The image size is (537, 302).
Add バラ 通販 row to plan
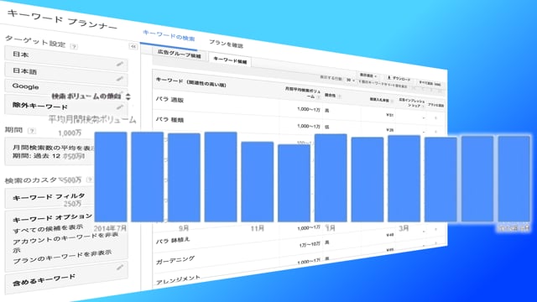click(x=436, y=117)
